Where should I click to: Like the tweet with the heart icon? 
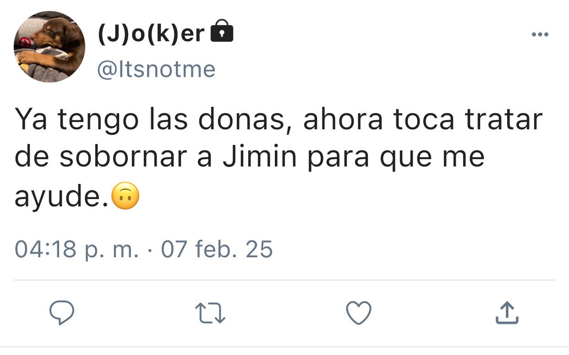tap(358, 313)
